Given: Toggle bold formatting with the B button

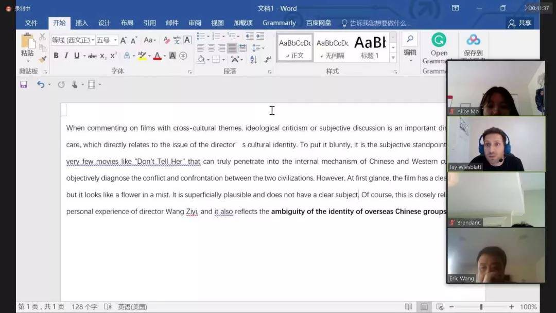Looking at the screenshot, I should pyautogui.click(x=56, y=56).
